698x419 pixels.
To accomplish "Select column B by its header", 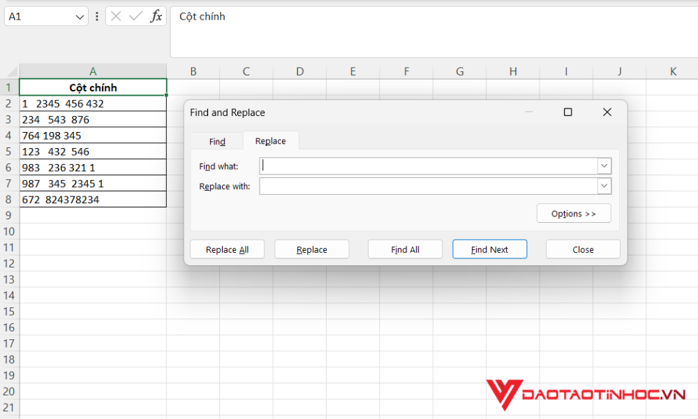I will [193, 71].
